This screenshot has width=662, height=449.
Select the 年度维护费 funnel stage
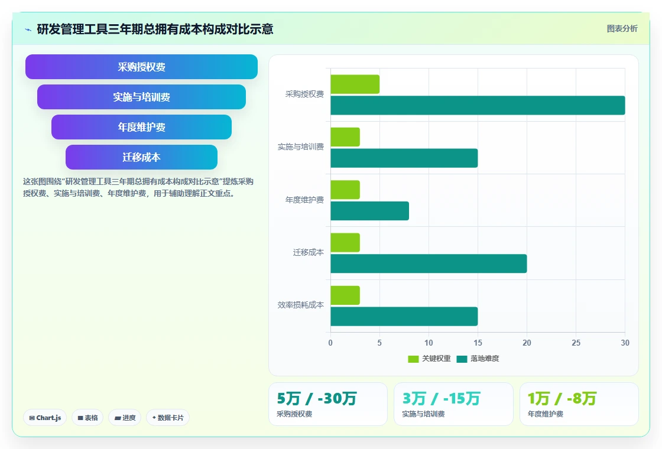141,127
